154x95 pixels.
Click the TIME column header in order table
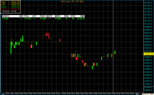tap(82, 16)
